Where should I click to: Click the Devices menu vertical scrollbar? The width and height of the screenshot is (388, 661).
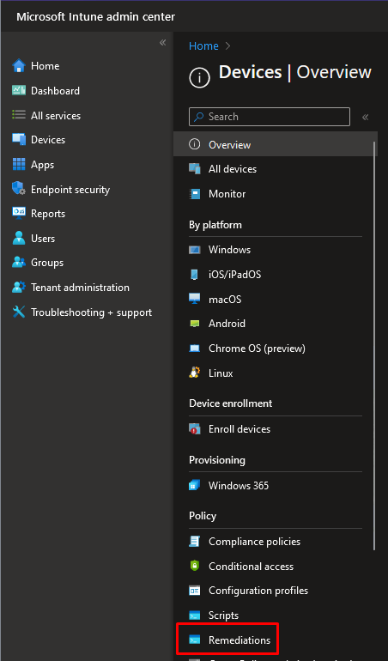pos(373,346)
